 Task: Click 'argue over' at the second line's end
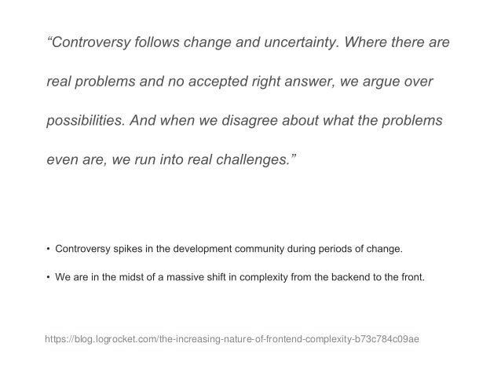click(x=398, y=82)
